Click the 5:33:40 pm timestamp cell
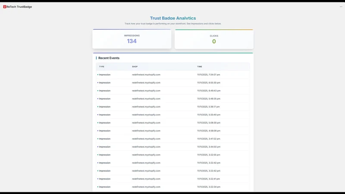This screenshot has height=194, width=345. coord(209,115)
